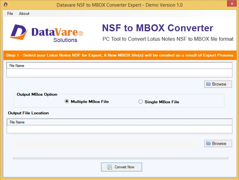Click the DataVare Solutions logo

(46, 33)
